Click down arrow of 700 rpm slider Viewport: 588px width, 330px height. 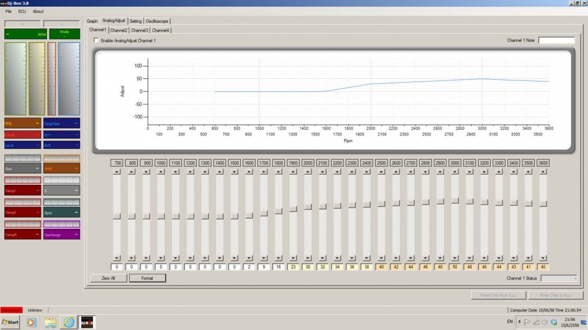click(x=117, y=258)
